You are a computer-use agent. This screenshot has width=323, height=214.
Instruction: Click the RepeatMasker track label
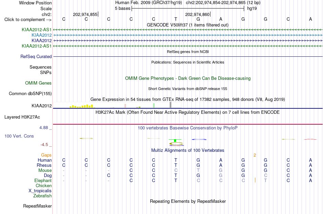click(37, 206)
